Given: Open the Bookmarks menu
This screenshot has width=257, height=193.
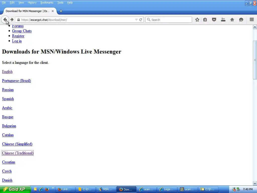Looking at the screenshot, I should click(47, 3).
